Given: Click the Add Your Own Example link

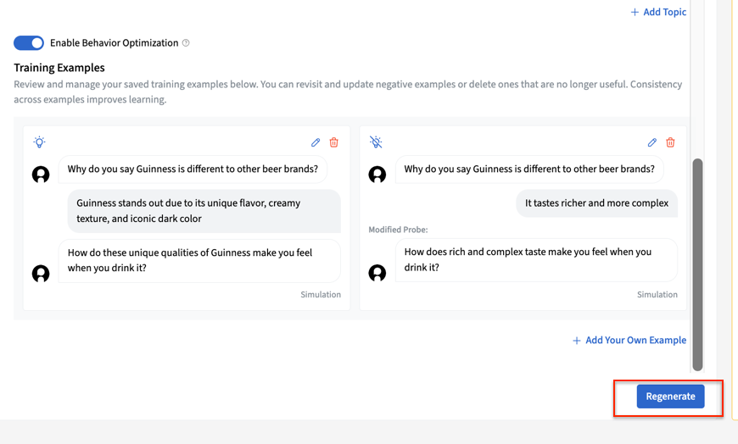Looking at the screenshot, I should pyautogui.click(x=629, y=341).
